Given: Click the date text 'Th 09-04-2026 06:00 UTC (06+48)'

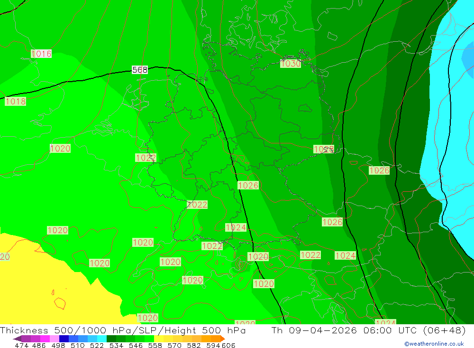Looking at the screenshot, I should click(x=368, y=330).
